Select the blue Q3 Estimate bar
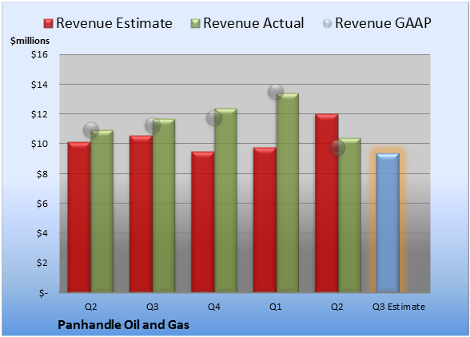Screen dimensions: 470x337 (388, 223)
